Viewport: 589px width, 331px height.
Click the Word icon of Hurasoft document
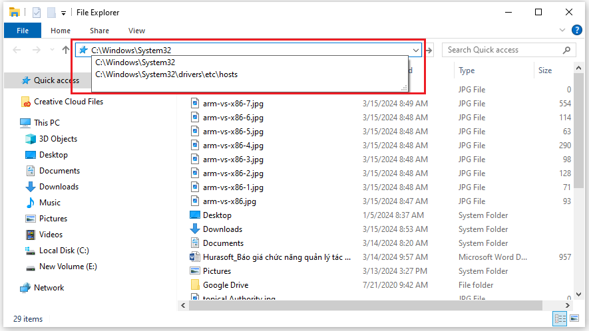click(194, 257)
